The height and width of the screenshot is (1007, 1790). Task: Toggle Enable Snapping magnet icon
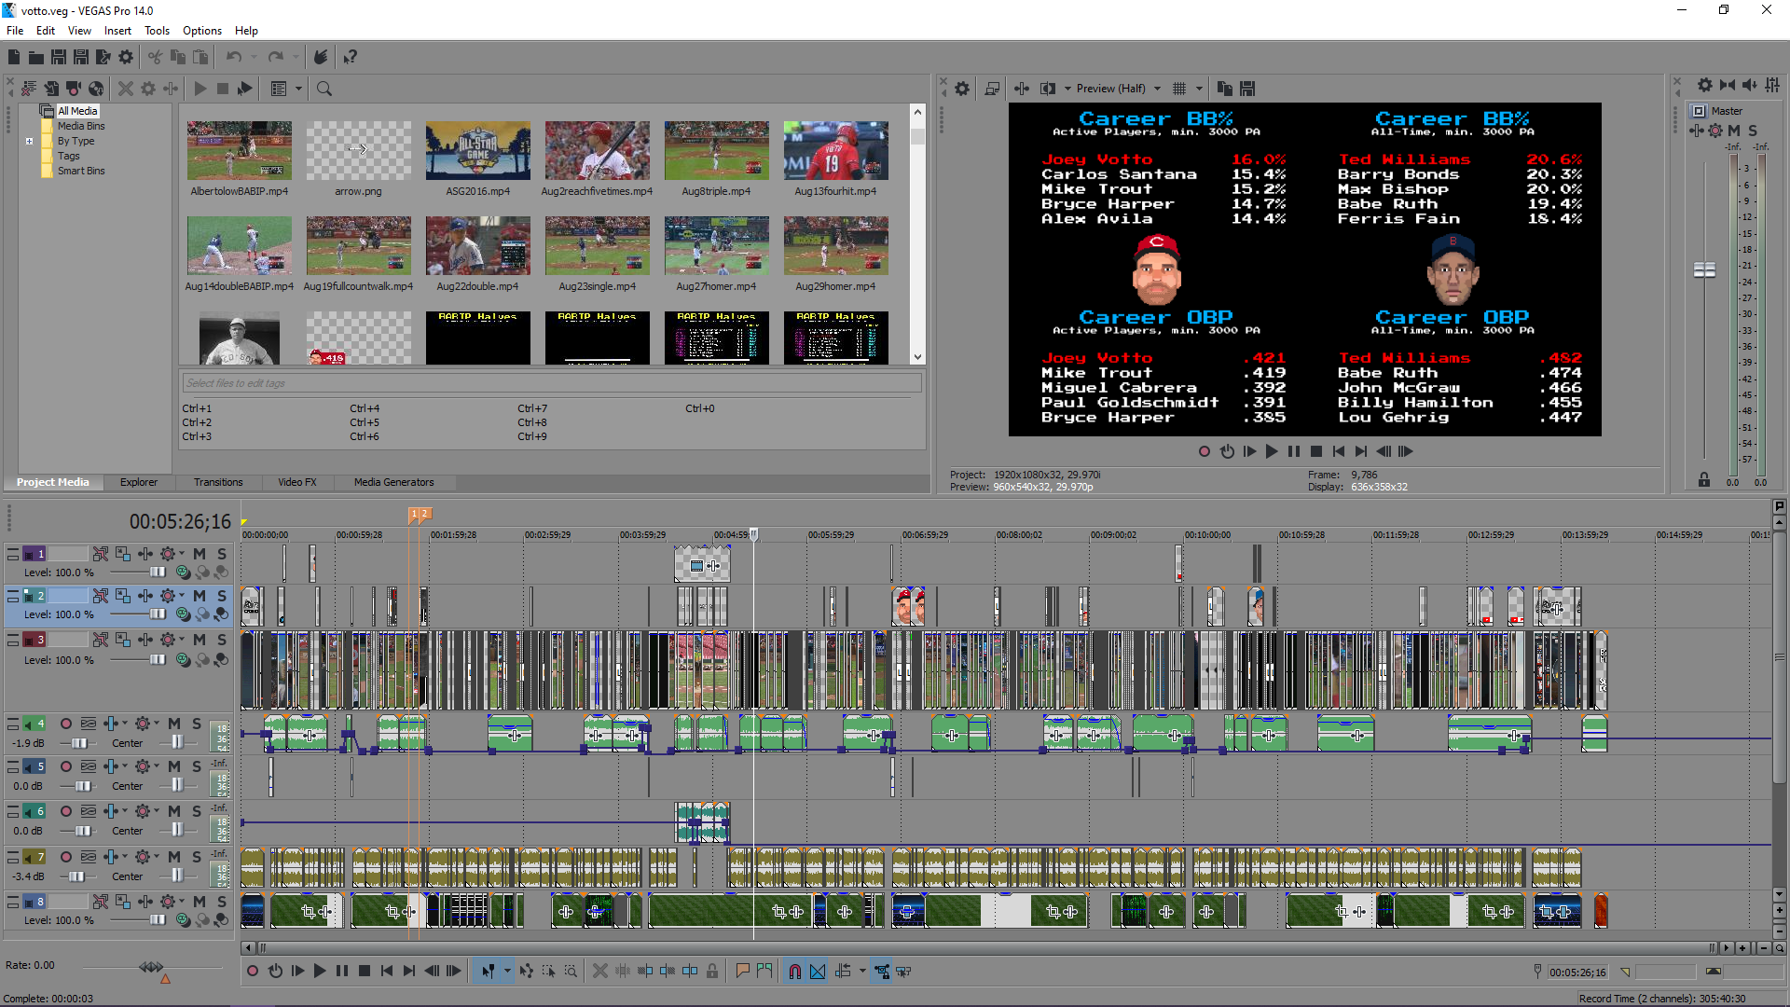point(795,972)
